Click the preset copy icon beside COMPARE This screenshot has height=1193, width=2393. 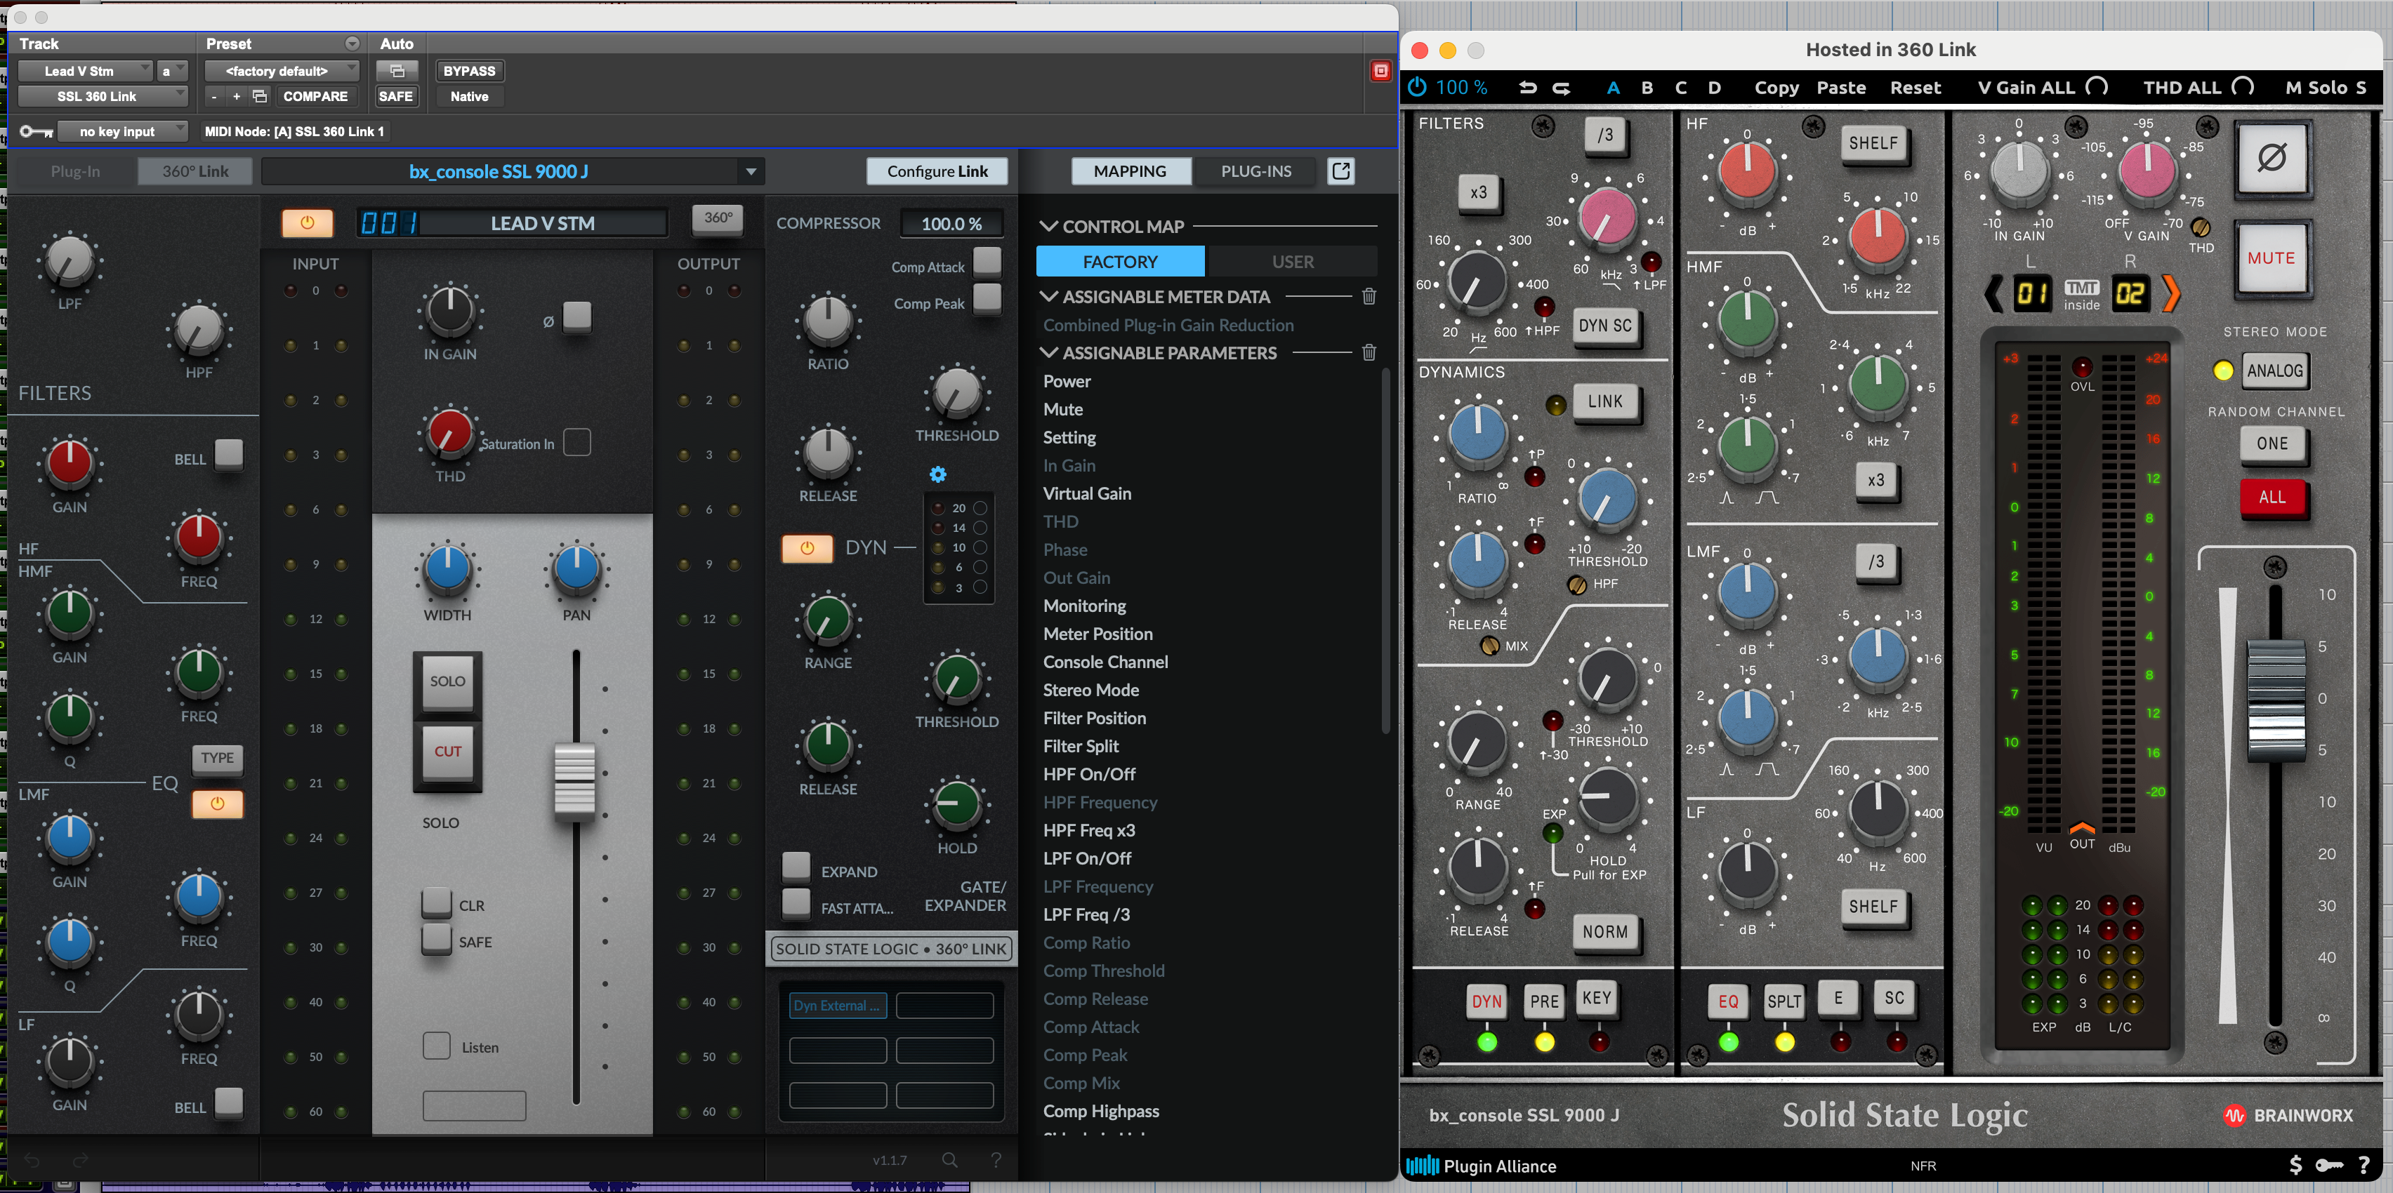(x=260, y=95)
